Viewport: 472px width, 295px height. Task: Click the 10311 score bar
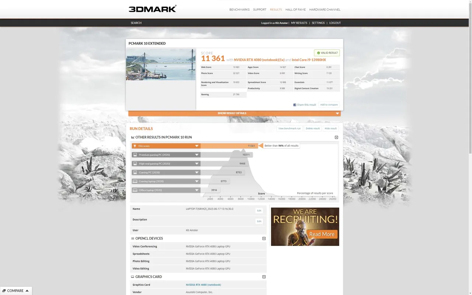pyautogui.click(x=226, y=155)
